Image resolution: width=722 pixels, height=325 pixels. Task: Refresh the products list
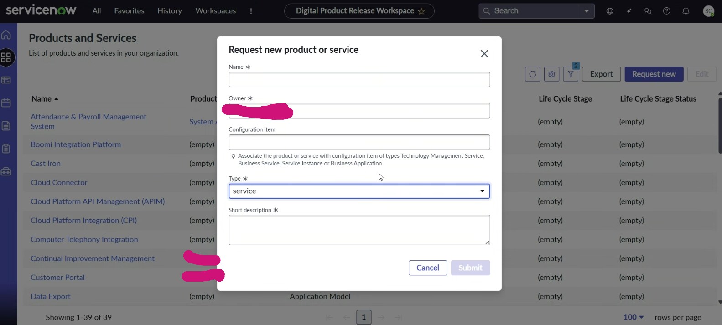point(533,74)
